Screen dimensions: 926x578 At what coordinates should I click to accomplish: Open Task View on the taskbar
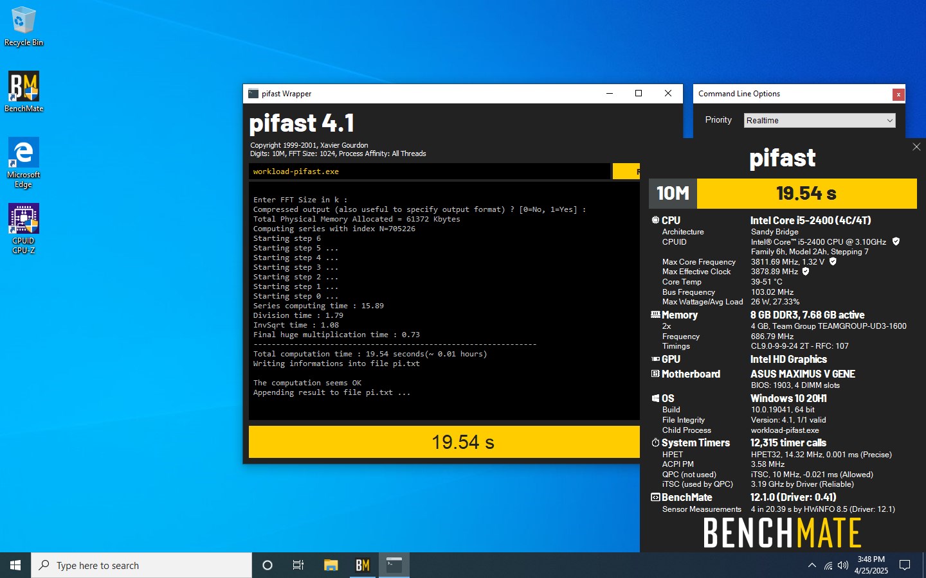[298, 565]
